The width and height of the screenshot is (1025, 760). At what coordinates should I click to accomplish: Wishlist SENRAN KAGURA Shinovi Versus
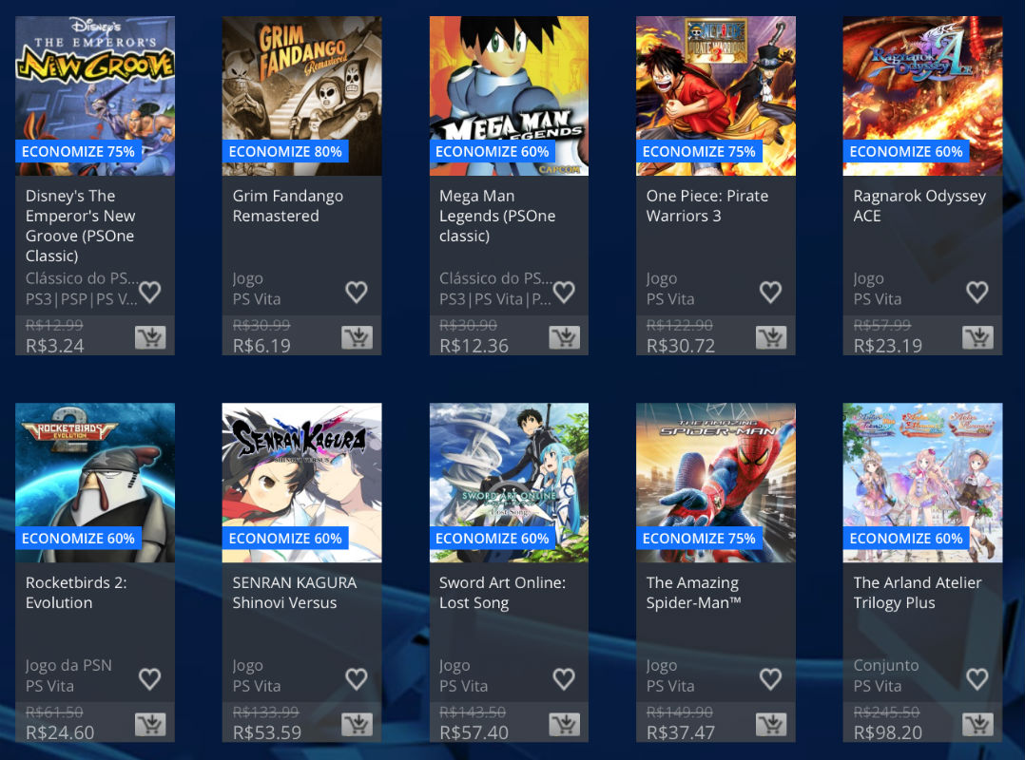[357, 679]
